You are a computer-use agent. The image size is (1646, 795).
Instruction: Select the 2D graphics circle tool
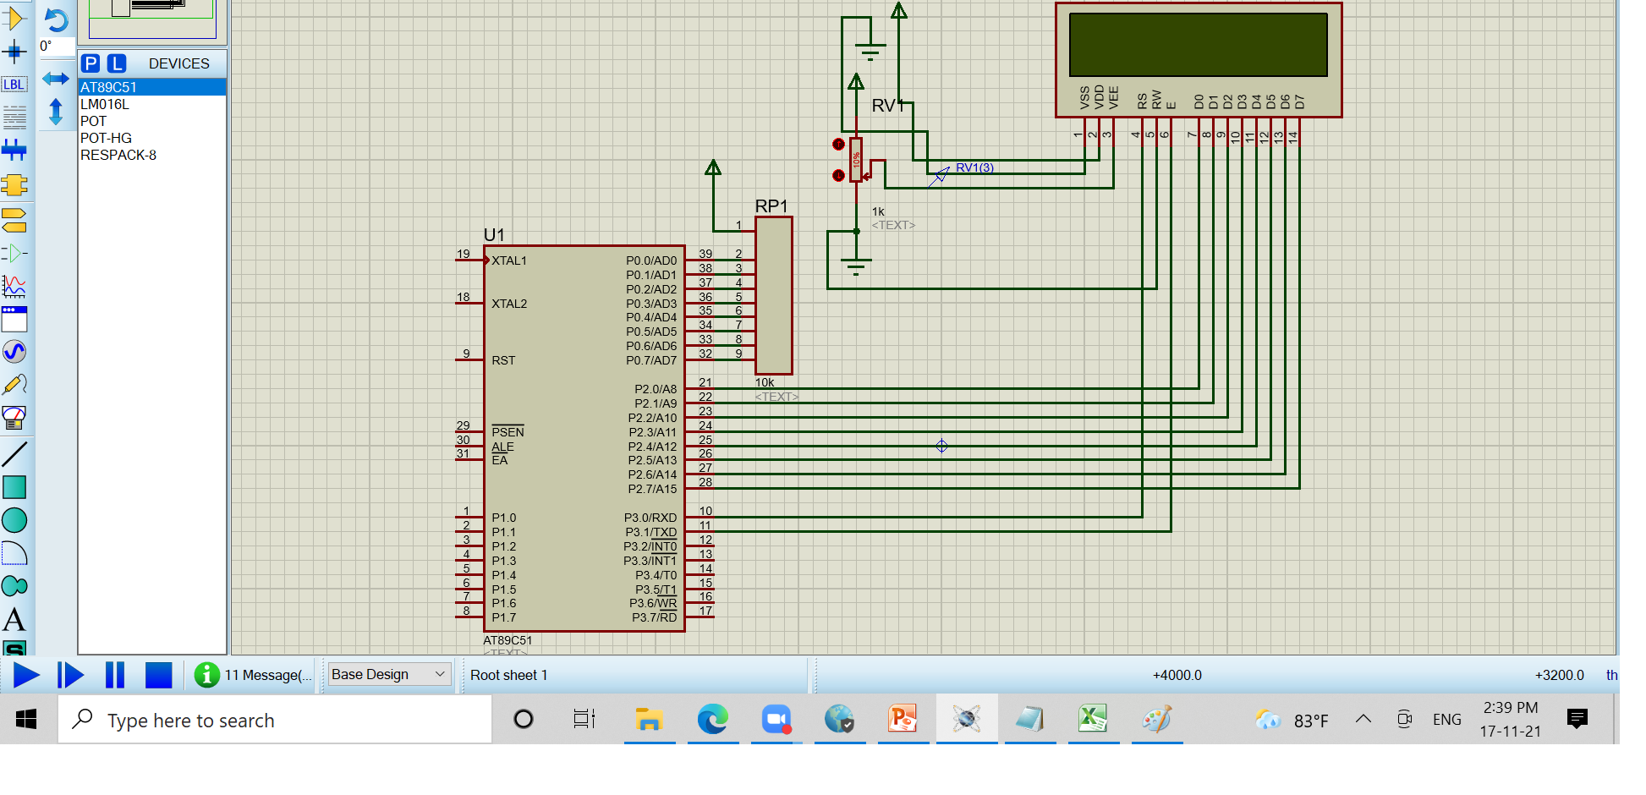(x=14, y=520)
